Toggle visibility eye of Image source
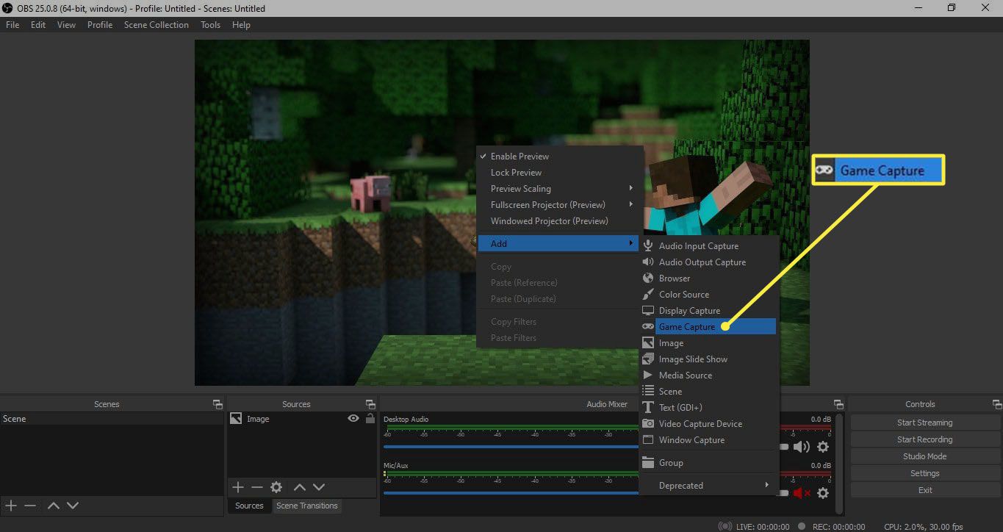 pyautogui.click(x=353, y=419)
